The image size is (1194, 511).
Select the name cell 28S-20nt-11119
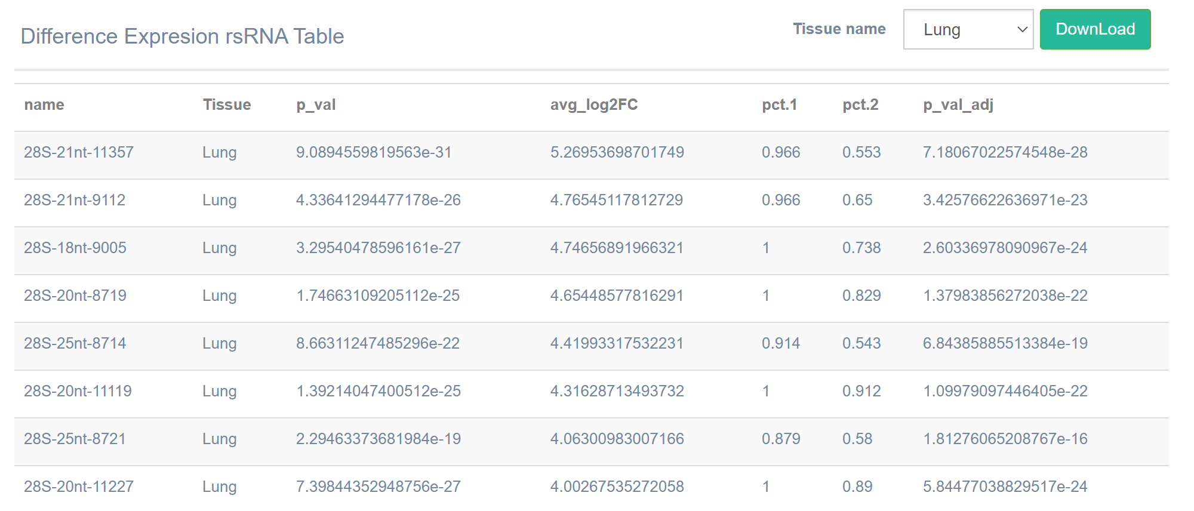click(x=78, y=391)
